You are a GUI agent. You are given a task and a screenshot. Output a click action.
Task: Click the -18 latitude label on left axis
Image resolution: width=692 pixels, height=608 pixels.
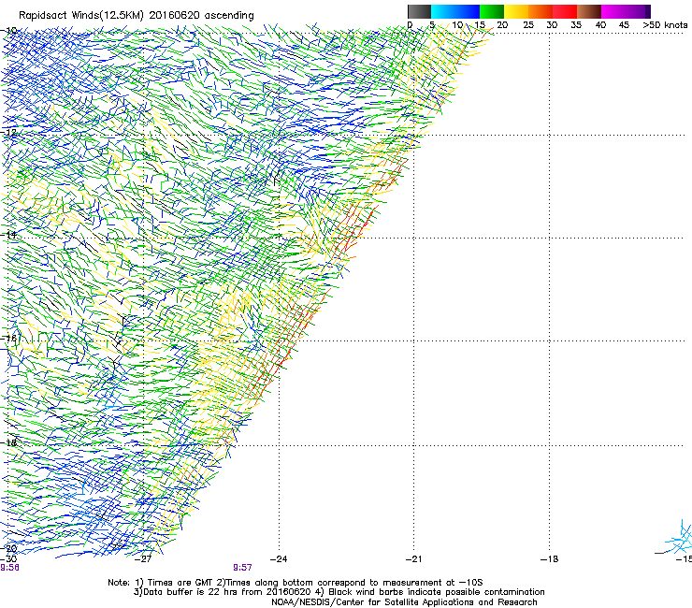tap(8, 442)
